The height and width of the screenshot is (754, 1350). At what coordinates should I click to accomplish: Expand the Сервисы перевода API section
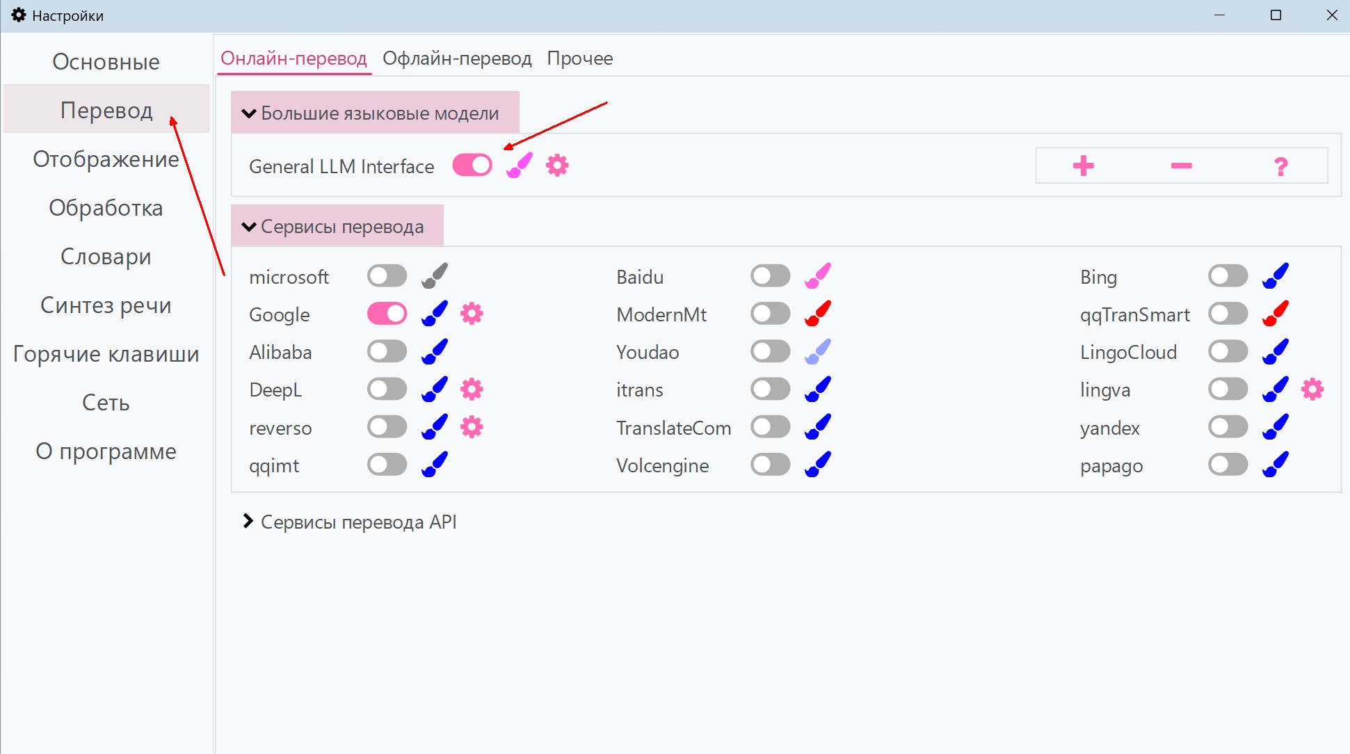[x=349, y=522]
